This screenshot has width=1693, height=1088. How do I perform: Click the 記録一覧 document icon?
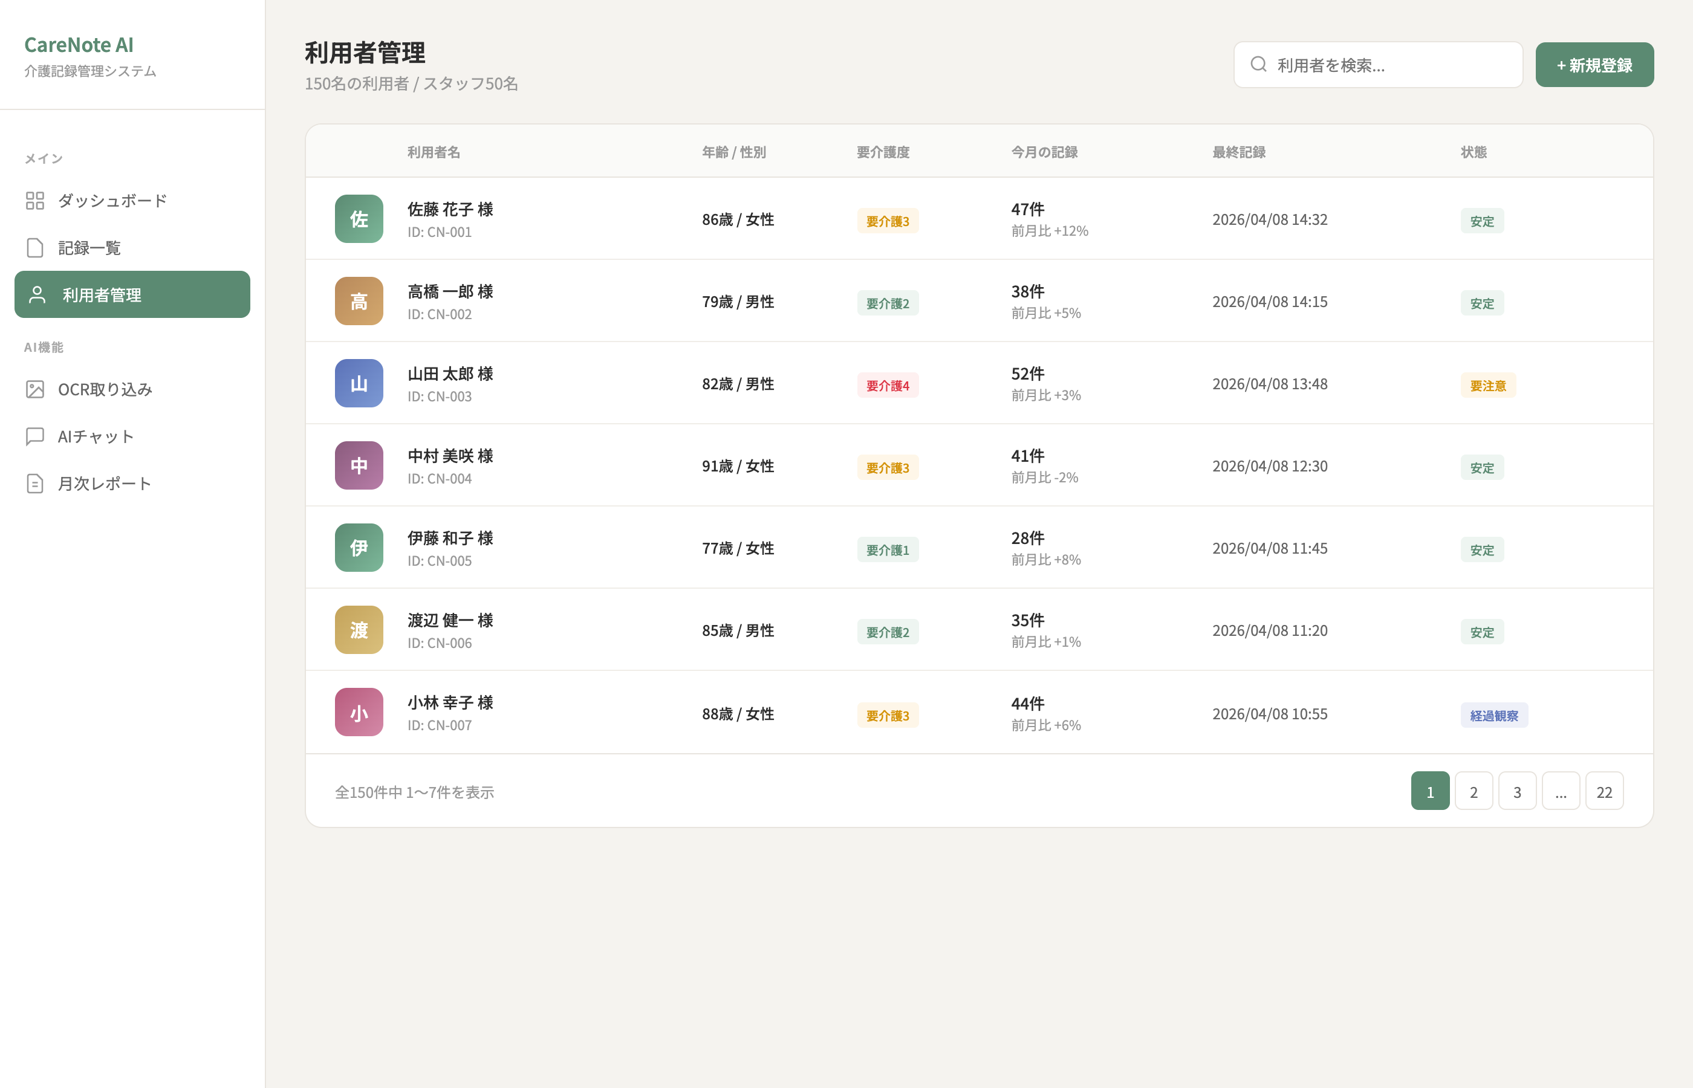click(34, 248)
